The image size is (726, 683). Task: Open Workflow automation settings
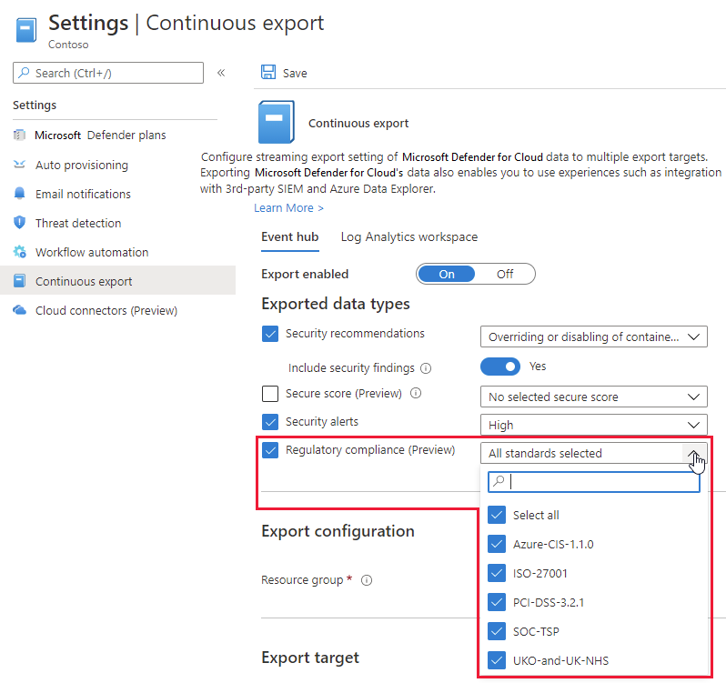[92, 252]
